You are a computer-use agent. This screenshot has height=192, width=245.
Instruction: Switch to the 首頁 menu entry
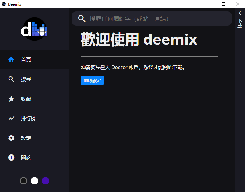click(26, 60)
